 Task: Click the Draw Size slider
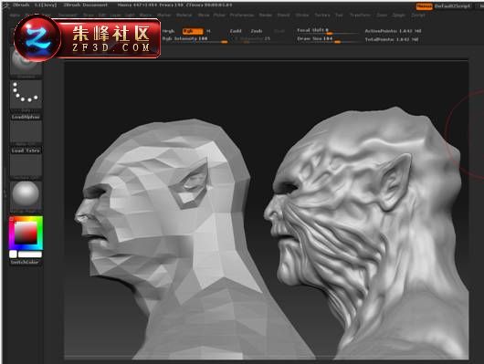(327, 39)
